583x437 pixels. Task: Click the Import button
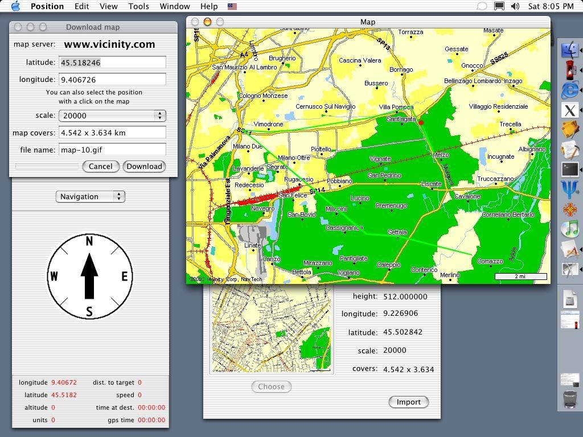click(409, 402)
